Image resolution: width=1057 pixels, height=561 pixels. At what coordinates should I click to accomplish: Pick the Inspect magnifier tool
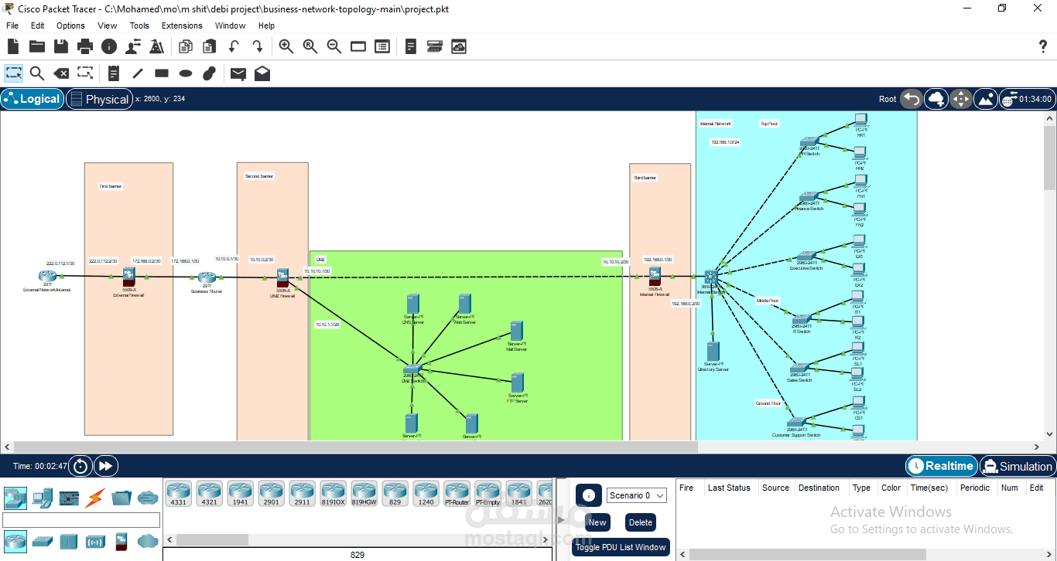point(37,73)
